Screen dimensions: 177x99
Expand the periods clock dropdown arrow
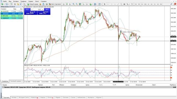[97, 4]
